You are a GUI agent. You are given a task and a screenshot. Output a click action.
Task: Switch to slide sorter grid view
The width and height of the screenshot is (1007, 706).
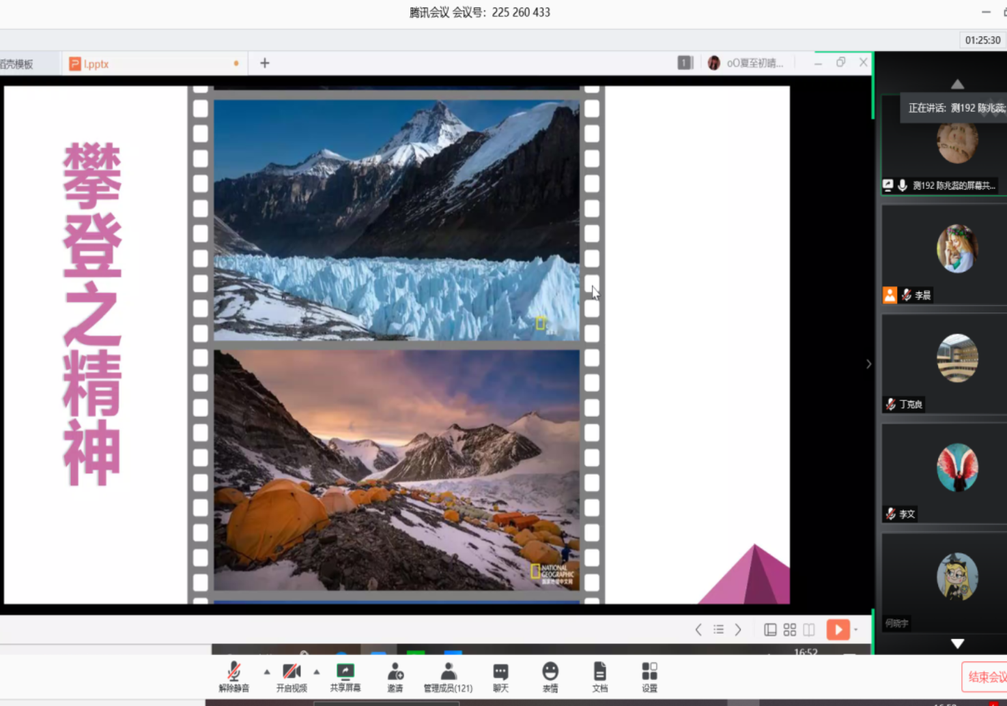pos(790,630)
